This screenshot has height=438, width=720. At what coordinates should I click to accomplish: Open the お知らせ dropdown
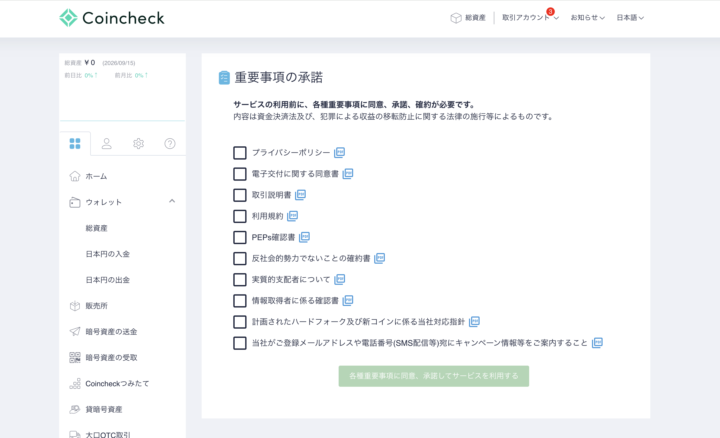tap(588, 17)
